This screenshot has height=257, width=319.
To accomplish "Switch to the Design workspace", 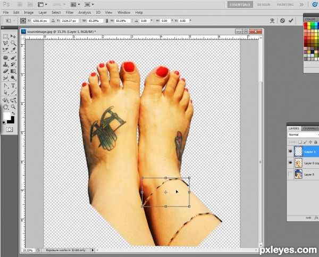I will click(264, 4).
